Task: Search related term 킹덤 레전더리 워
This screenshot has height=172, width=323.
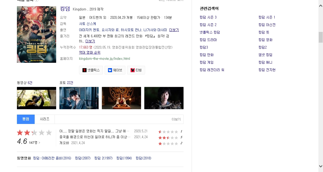Action: [212, 70]
